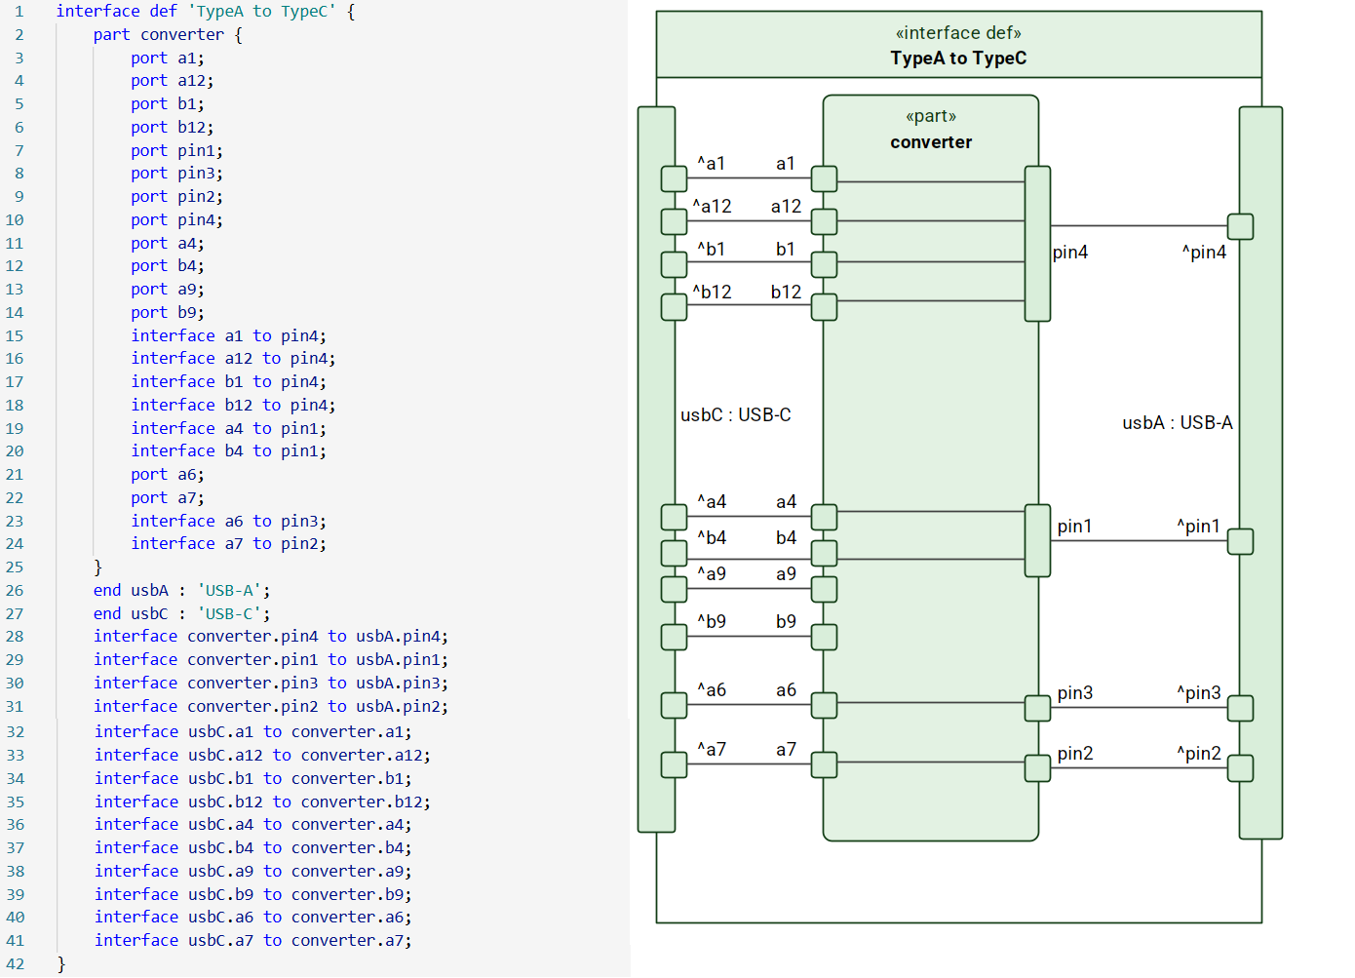Click the usbC : USB-C label
The image size is (1355, 978).
[x=735, y=414]
